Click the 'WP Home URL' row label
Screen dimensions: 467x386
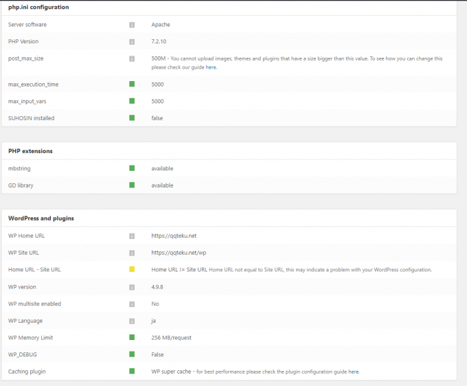click(27, 236)
